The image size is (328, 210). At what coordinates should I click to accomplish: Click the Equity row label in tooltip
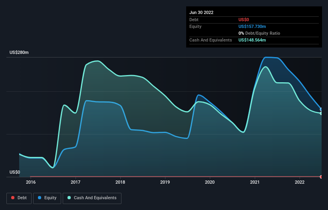(195, 26)
